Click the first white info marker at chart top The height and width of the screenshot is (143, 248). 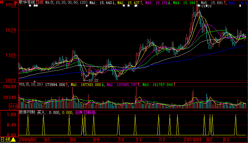click(30, 6)
